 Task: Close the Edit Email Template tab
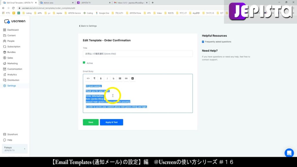[x=36, y=3]
